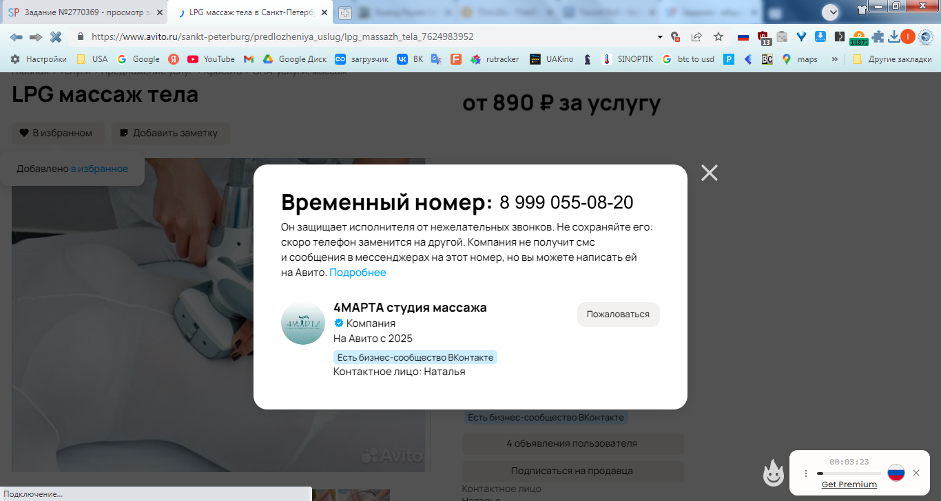Open the VPN widget three-dot menu
Screen dimensions: 941x501
805,473
